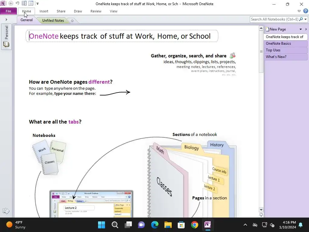Screen dimensions: 309x232
Task: Open the Personal notebook in sidebar
Action: click(6, 36)
